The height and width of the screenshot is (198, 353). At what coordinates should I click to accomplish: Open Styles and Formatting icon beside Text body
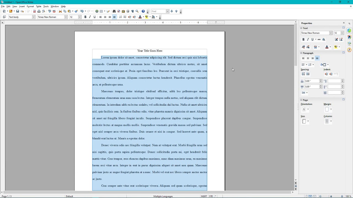point(4,17)
